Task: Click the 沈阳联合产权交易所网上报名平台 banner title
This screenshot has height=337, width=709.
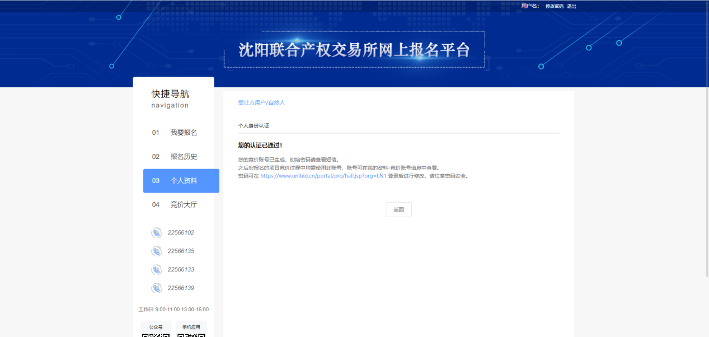Action: [354, 50]
